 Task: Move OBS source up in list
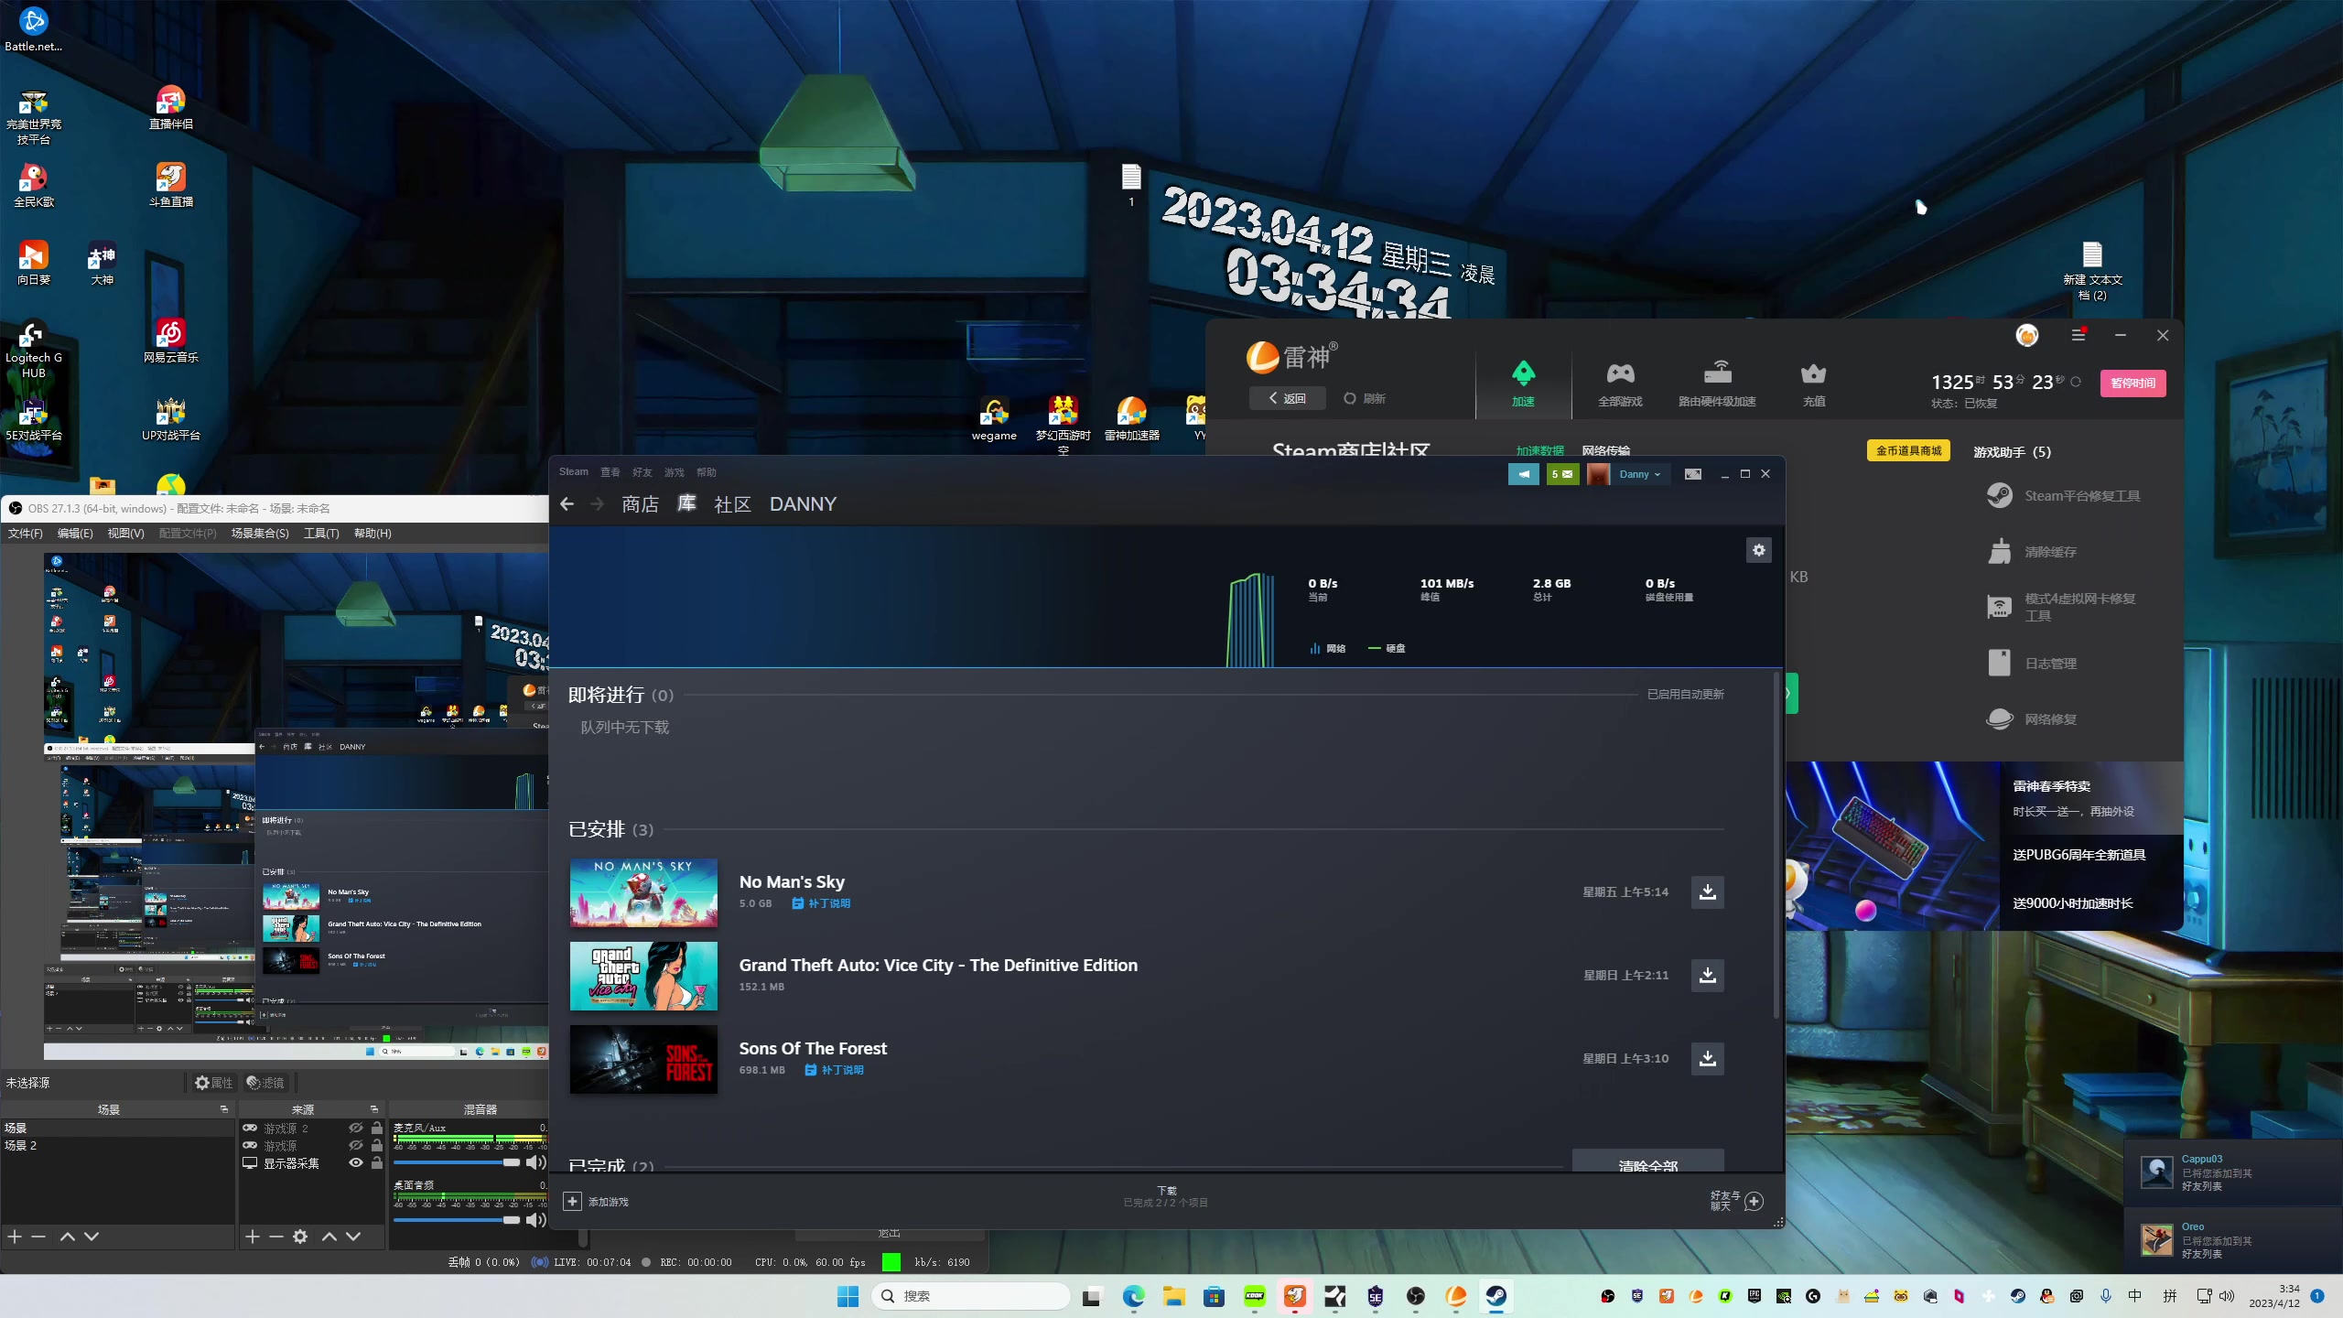tap(329, 1237)
